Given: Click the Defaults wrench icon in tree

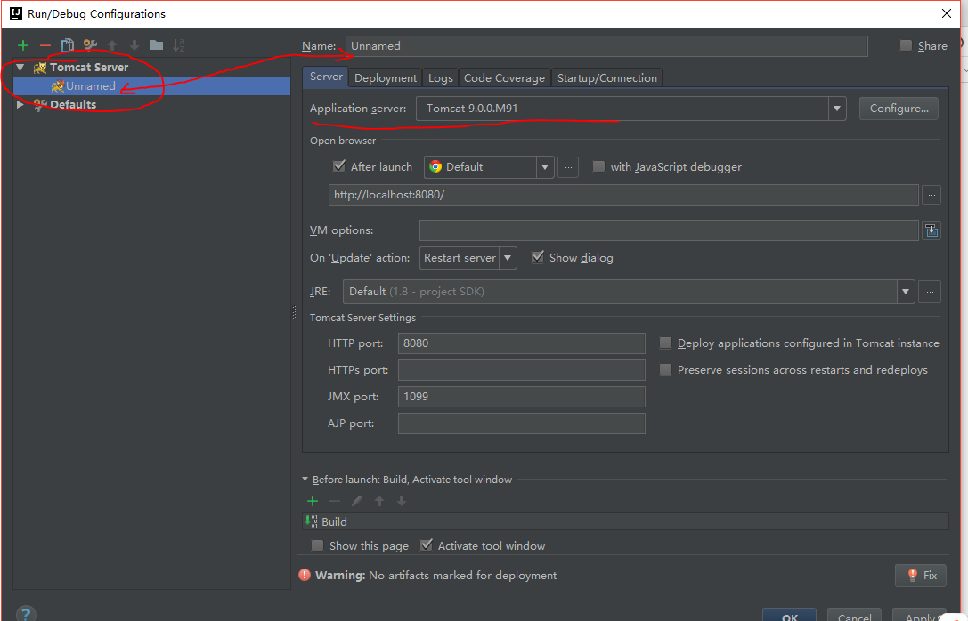Looking at the screenshot, I should (x=40, y=104).
